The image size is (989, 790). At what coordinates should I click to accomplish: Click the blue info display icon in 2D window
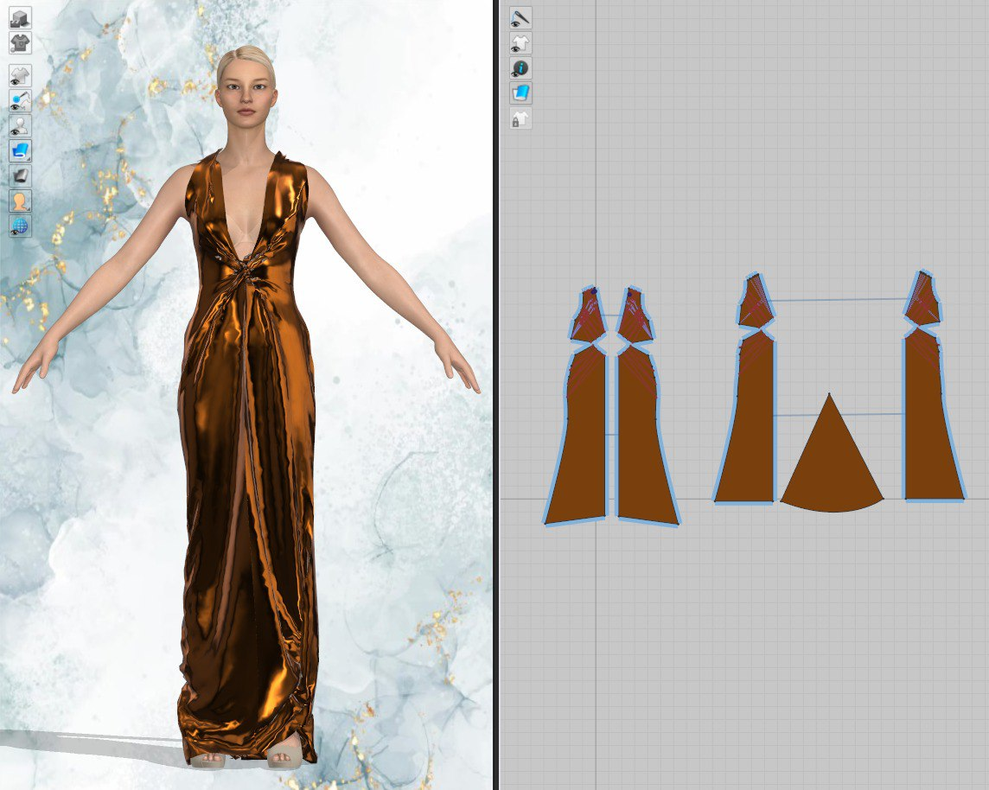click(x=520, y=68)
